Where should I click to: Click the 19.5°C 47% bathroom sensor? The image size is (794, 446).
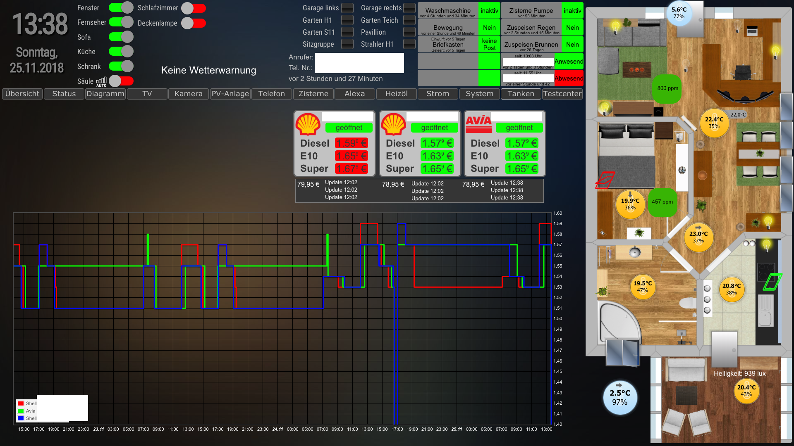click(x=643, y=287)
